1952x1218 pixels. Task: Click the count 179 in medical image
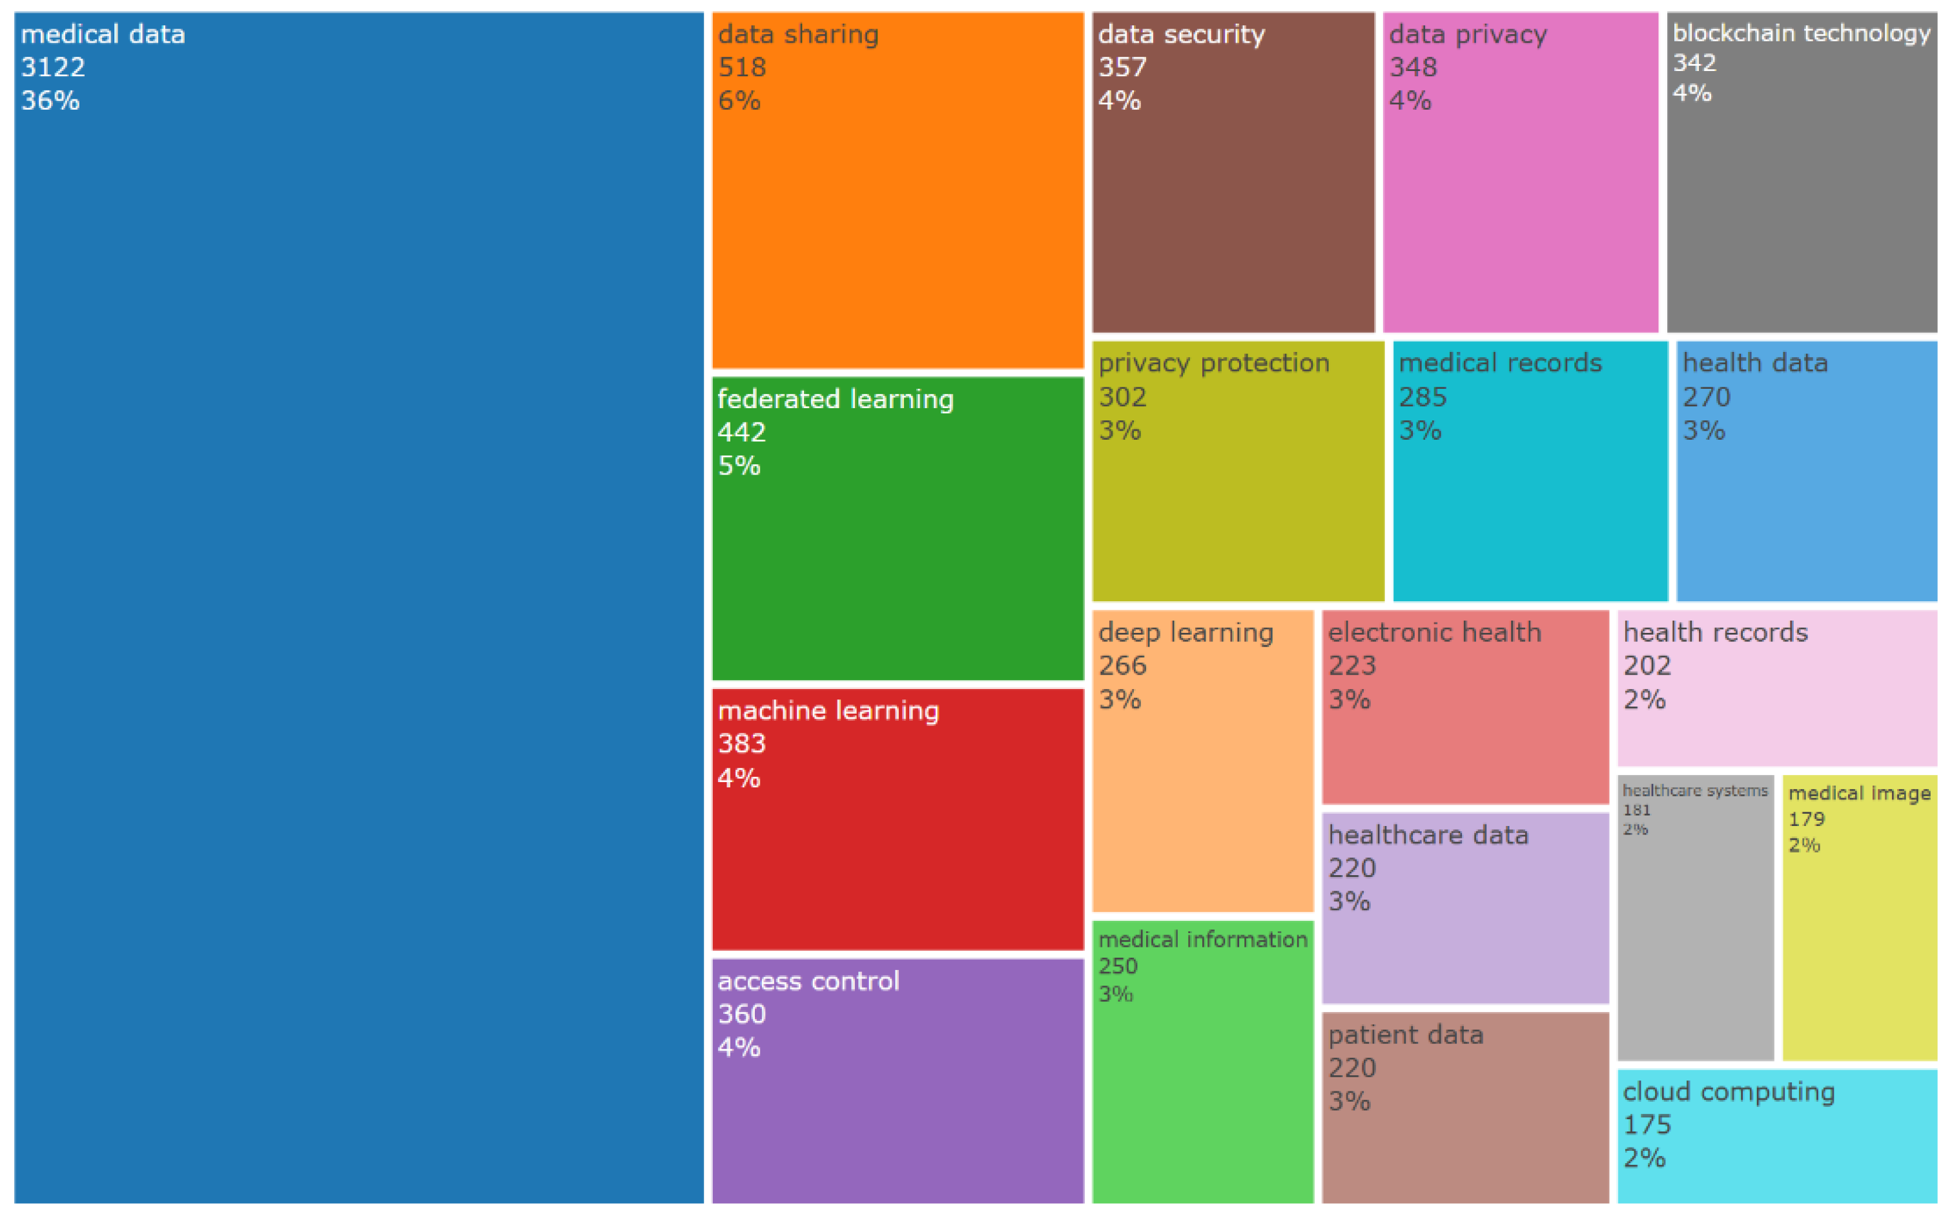pos(1807,820)
